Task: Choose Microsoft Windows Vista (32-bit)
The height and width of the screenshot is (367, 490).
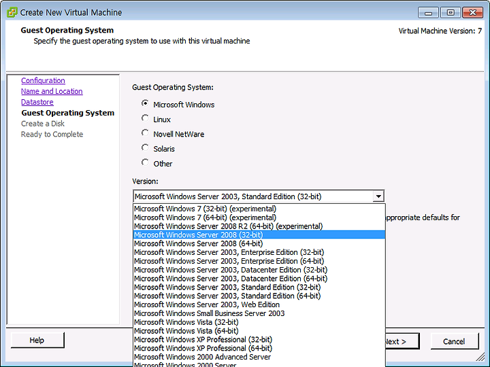Action: pos(259,322)
